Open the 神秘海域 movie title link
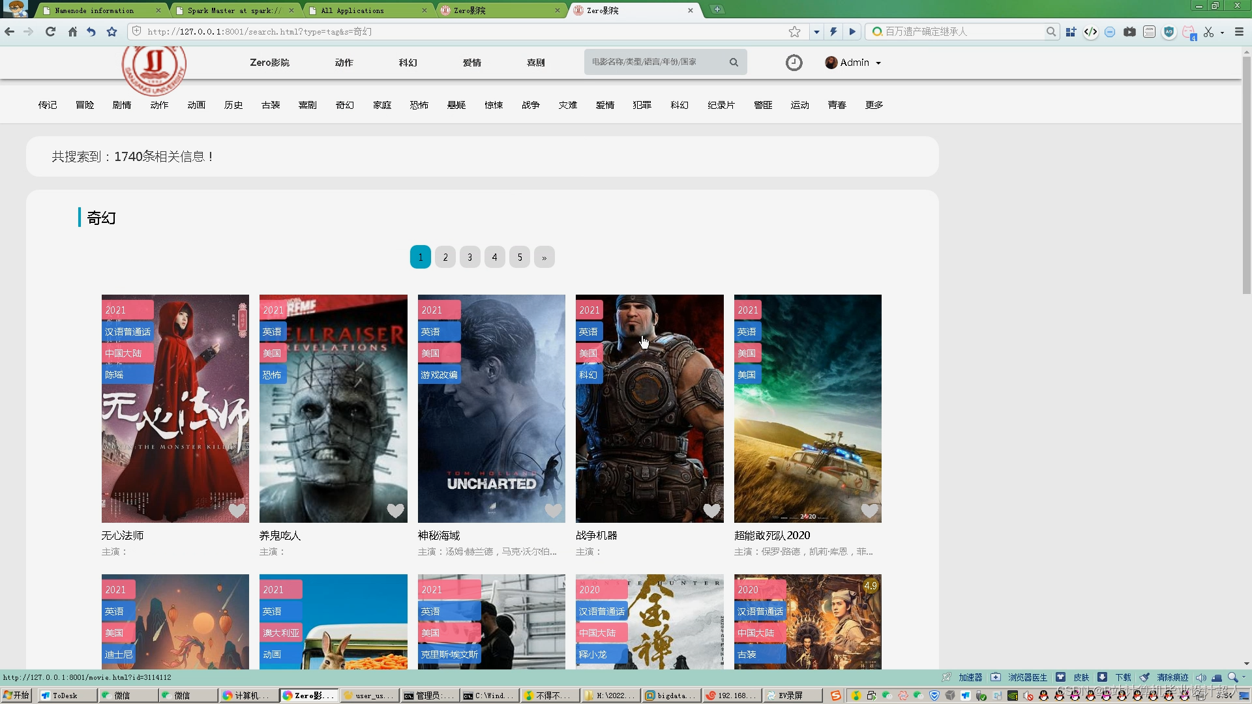1252x704 pixels. [x=439, y=535]
